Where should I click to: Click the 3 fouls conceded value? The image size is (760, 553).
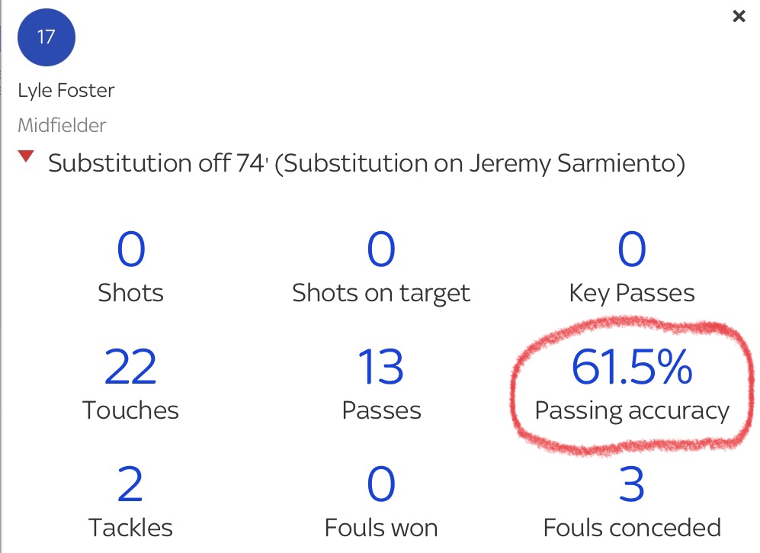click(x=632, y=484)
